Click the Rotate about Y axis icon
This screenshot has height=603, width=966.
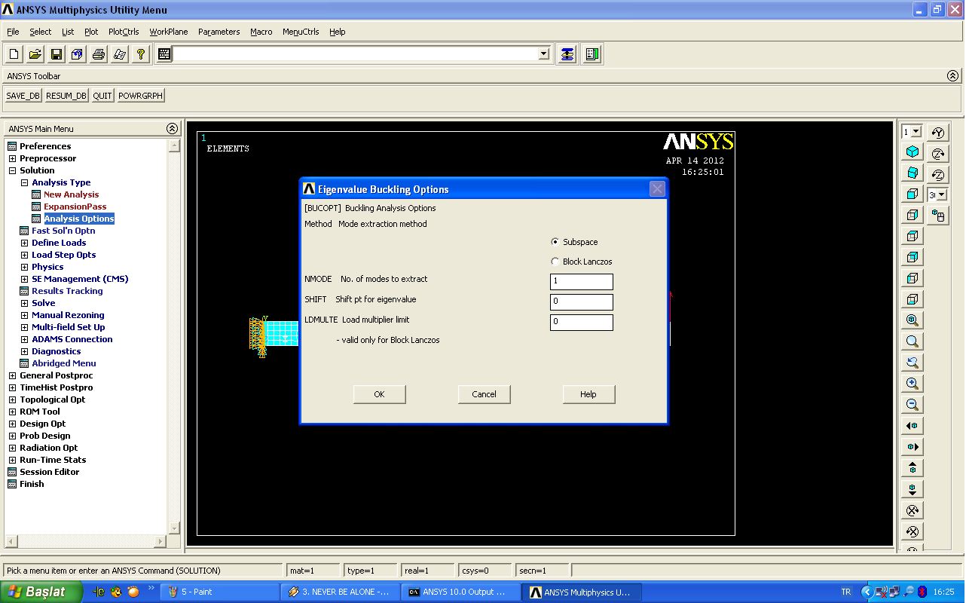coord(938,133)
